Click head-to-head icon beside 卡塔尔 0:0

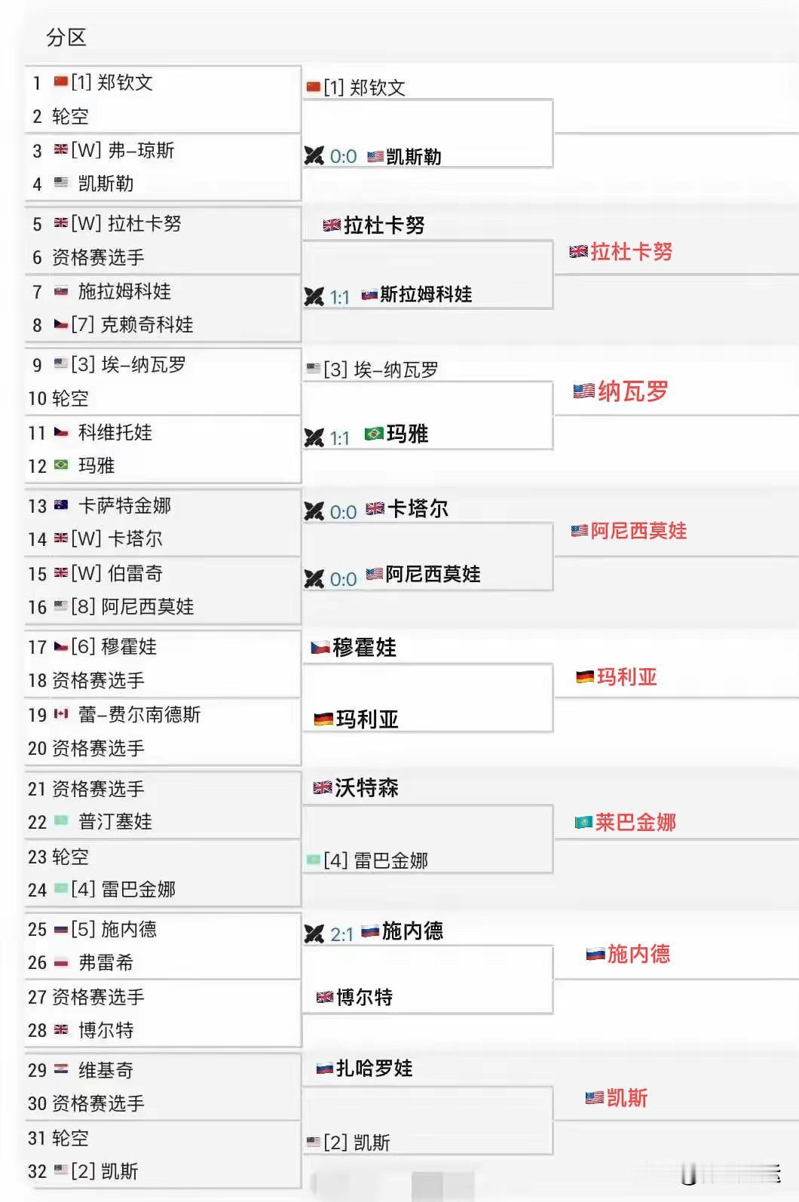pos(314,511)
